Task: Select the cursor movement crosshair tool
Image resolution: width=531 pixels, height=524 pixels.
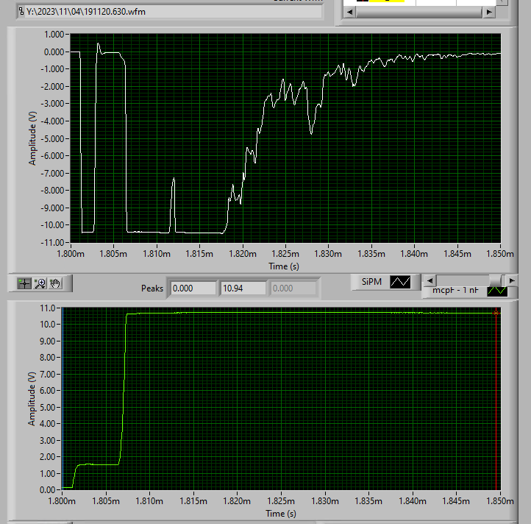Action: [x=24, y=283]
